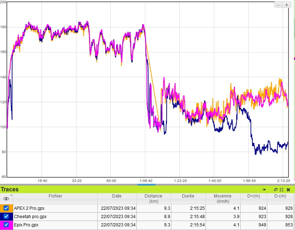Expand Traces panel to fullscreen
Screen dimensions: 295x230
(x=281, y=190)
